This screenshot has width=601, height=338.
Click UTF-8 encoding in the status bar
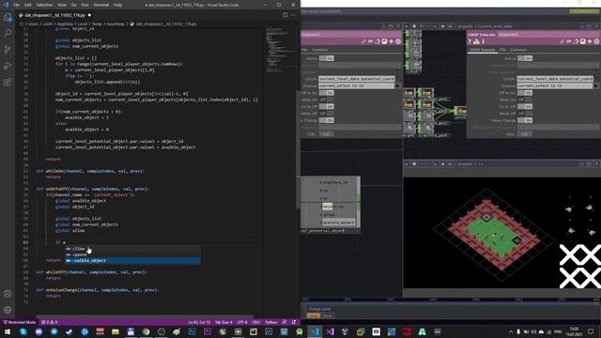[242, 322]
